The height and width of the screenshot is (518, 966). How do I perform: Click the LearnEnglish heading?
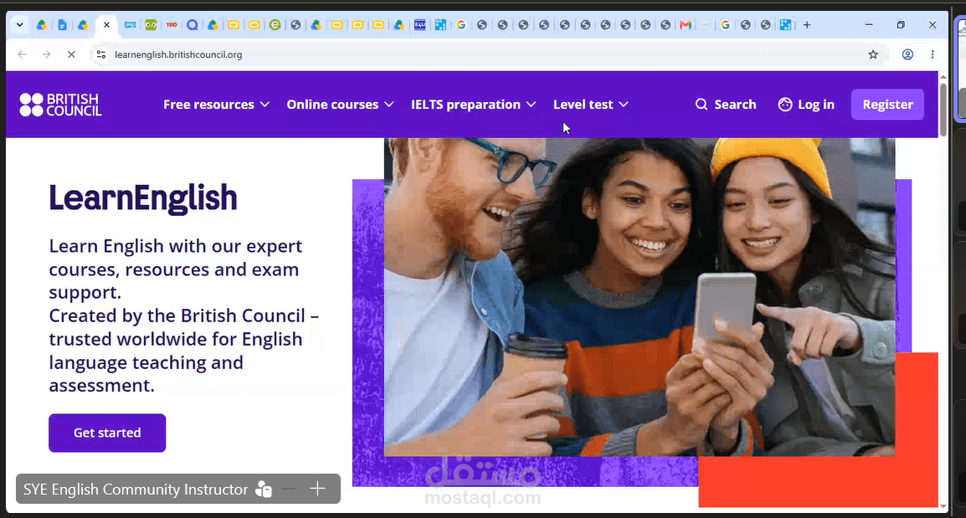pyautogui.click(x=143, y=198)
